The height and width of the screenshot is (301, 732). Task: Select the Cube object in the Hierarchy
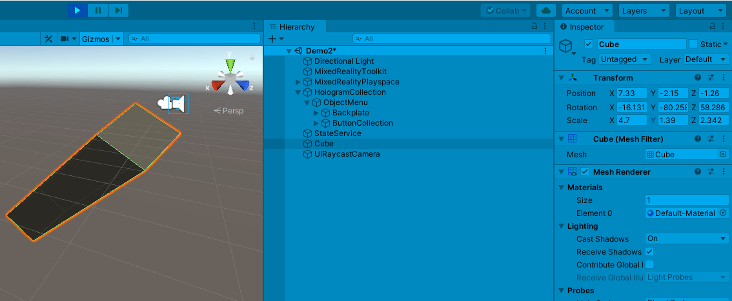pyautogui.click(x=323, y=144)
